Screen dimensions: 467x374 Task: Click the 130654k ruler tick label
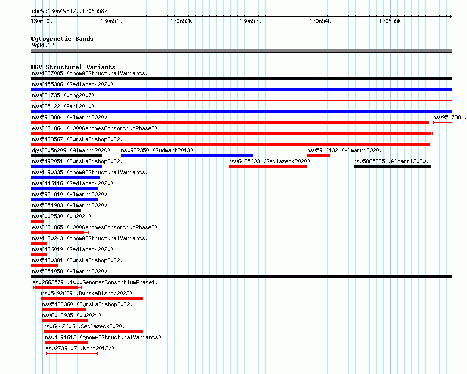click(320, 21)
